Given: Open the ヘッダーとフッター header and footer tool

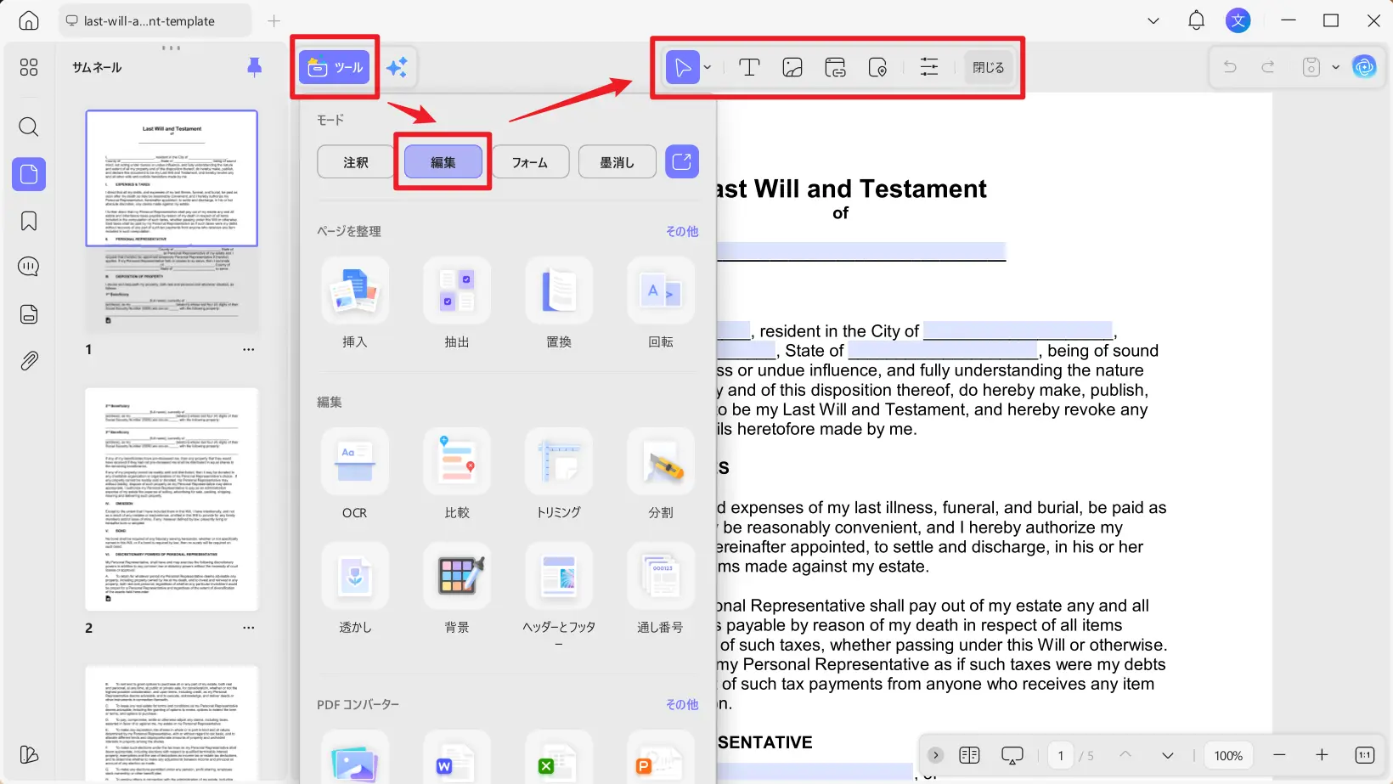Looking at the screenshot, I should (x=559, y=577).
